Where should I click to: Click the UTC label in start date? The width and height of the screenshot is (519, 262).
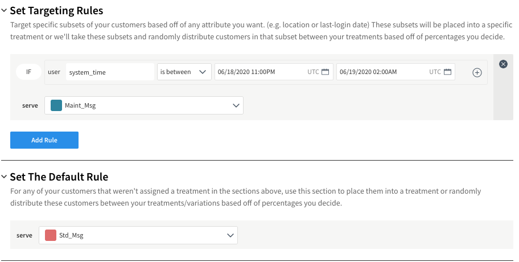[313, 72]
